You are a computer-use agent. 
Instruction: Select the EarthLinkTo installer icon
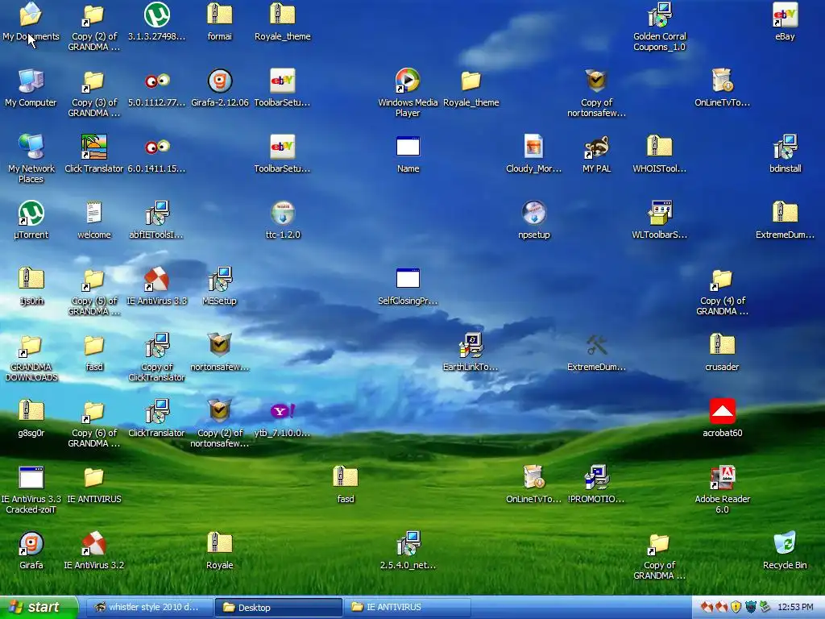pyautogui.click(x=471, y=351)
